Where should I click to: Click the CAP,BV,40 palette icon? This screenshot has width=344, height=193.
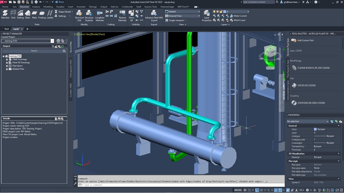click(x=294, y=85)
